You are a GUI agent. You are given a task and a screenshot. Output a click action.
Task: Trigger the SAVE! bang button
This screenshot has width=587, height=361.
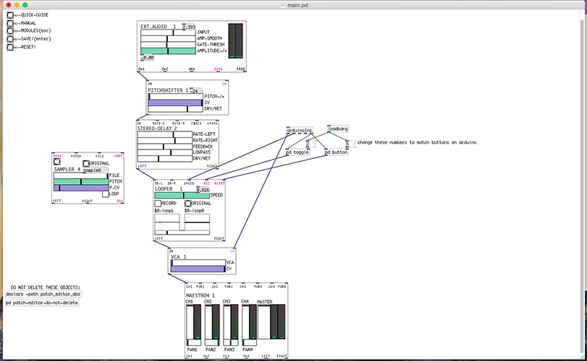click(10, 39)
